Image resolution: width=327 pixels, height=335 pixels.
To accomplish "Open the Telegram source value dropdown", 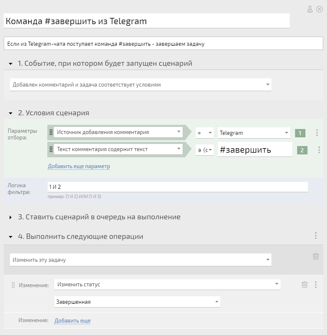I will pyautogui.click(x=254, y=133).
